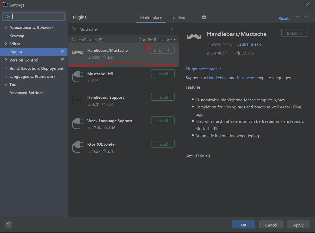Click the IntelliJ logo in title bar
This screenshot has height=233, width=315.
(x=5, y=5)
